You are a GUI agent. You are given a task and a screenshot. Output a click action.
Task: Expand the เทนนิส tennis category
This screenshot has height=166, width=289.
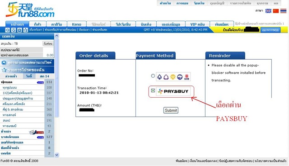6,153
